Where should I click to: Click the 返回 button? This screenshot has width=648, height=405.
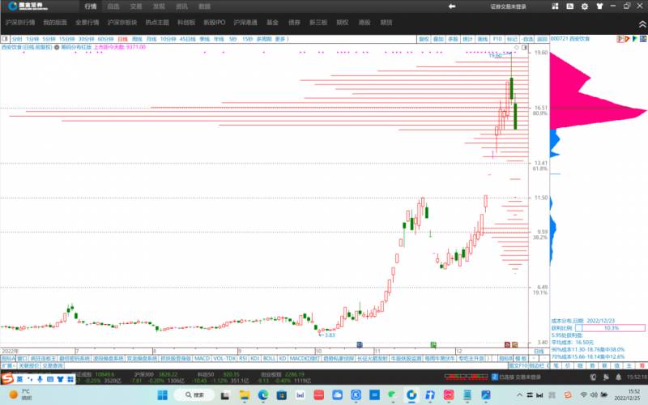click(x=542, y=39)
